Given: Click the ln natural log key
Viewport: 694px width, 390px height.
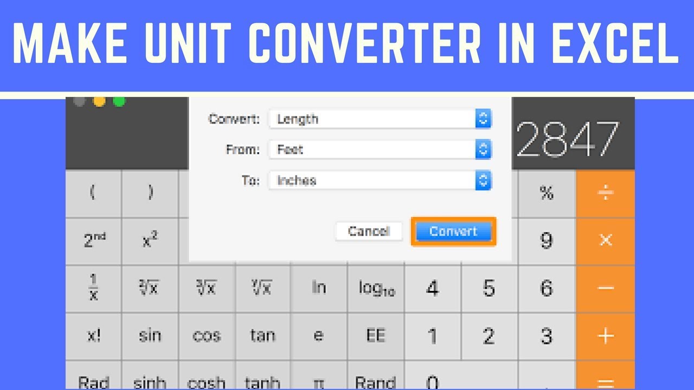Looking at the screenshot, I should pos(319,288).
